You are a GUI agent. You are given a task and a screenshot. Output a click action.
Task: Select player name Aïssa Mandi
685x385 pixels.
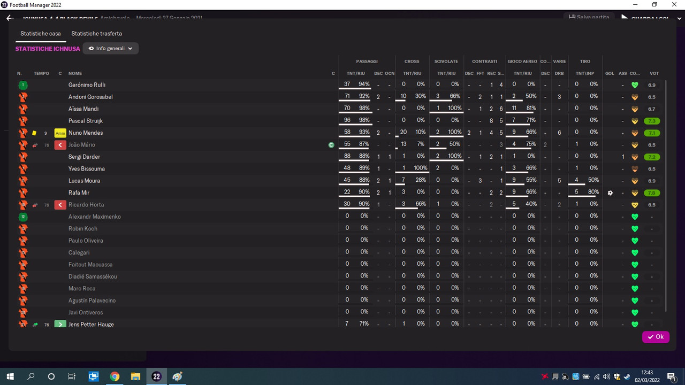83,109
